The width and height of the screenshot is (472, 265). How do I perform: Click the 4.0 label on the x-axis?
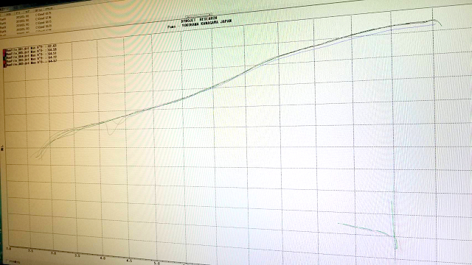click(x=103, y=258)
